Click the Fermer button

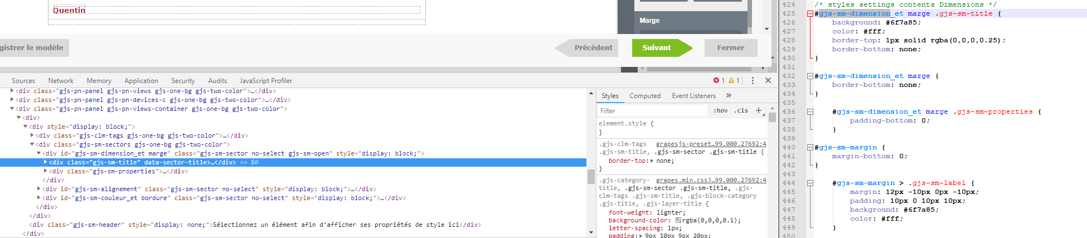point(731,48)
